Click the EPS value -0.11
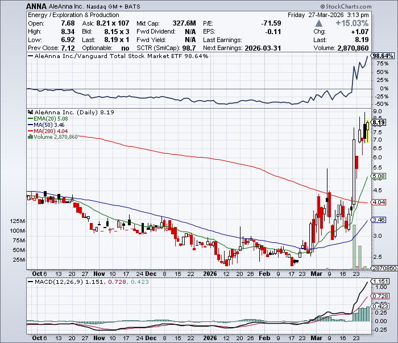This screenshot has height=343, width=398. [x=273, y=32]
